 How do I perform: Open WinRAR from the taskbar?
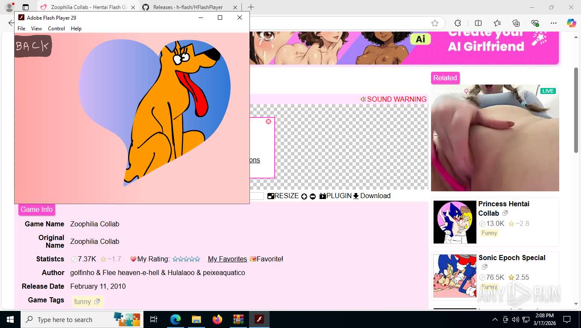coord(238,319)
